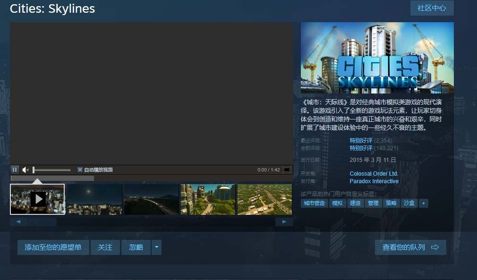Expand the ignore options dropdown arrow
This screenshot has width=477, height=280.
(x=157, y=247)
